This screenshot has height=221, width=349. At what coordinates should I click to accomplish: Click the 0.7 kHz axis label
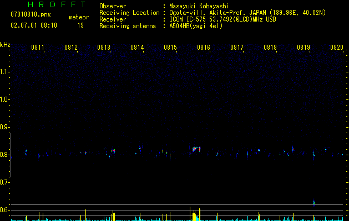(4, 182)
